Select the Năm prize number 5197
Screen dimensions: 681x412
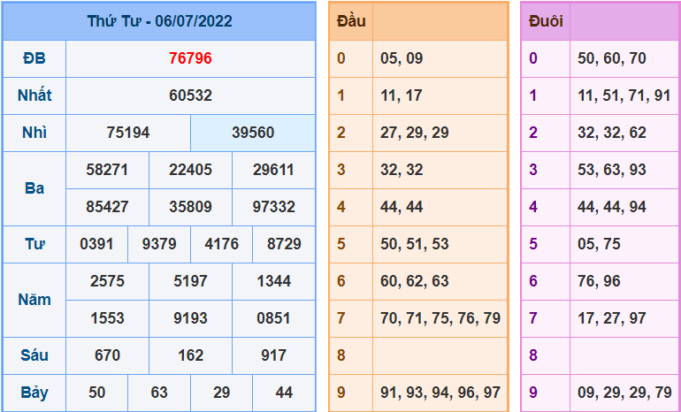click(190, 281)
